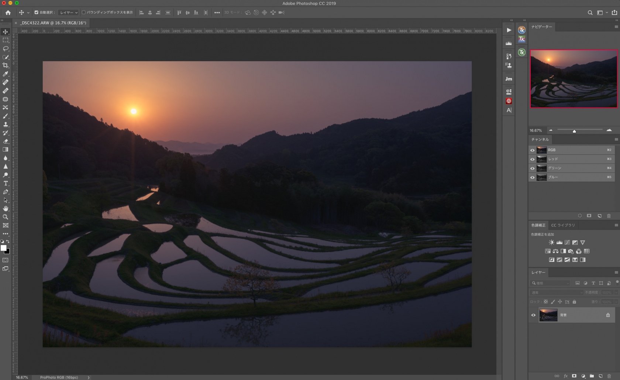Hide the background (背景) layer
The height and width of the screenshot is (380, 620).
tap(533, 315)
